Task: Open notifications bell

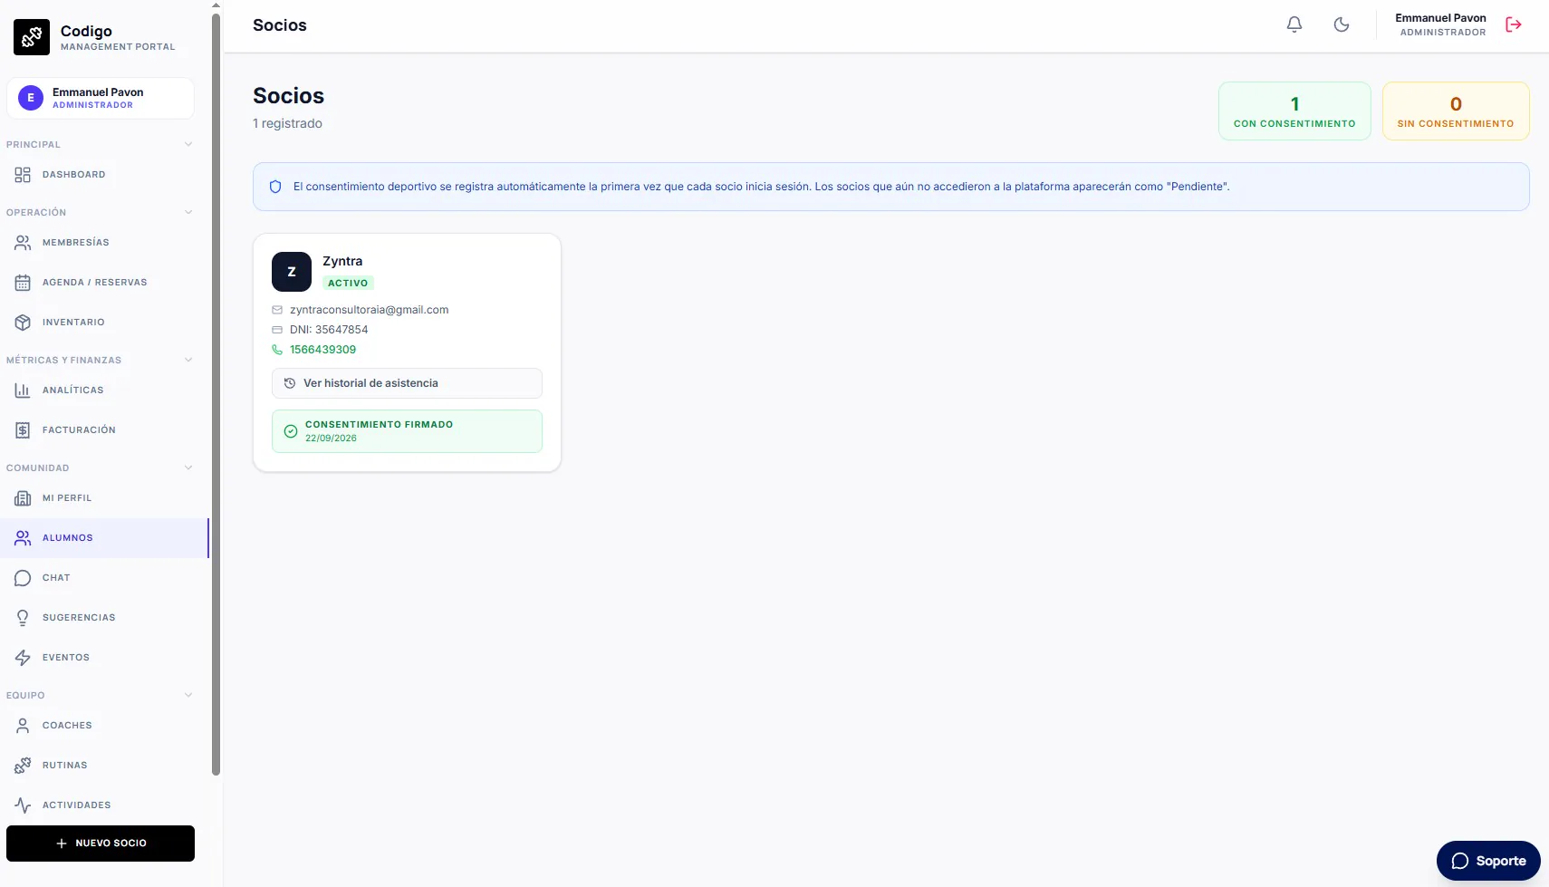Action: pyautogui.click(x=1294, y=25)
